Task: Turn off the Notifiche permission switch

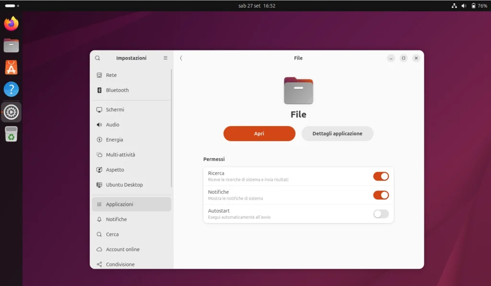Action: tap(381, 195)
